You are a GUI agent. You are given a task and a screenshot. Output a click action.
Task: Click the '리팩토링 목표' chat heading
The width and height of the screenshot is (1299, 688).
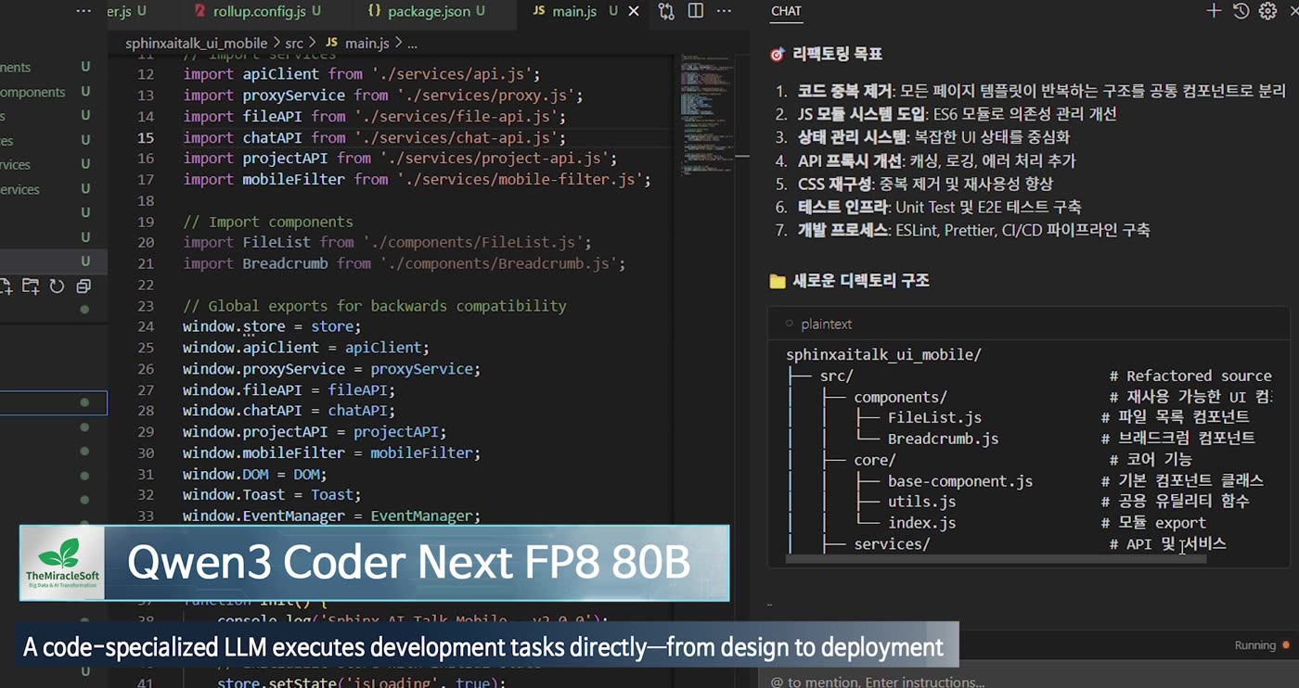pyautogui.click(x=837, y=55)
